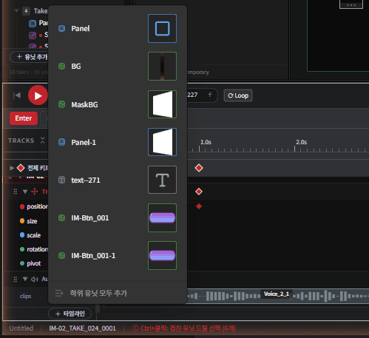Click 하위 유닛 모두 추가 list icon
The image size is (369, 338).
[x=59, y=293]
